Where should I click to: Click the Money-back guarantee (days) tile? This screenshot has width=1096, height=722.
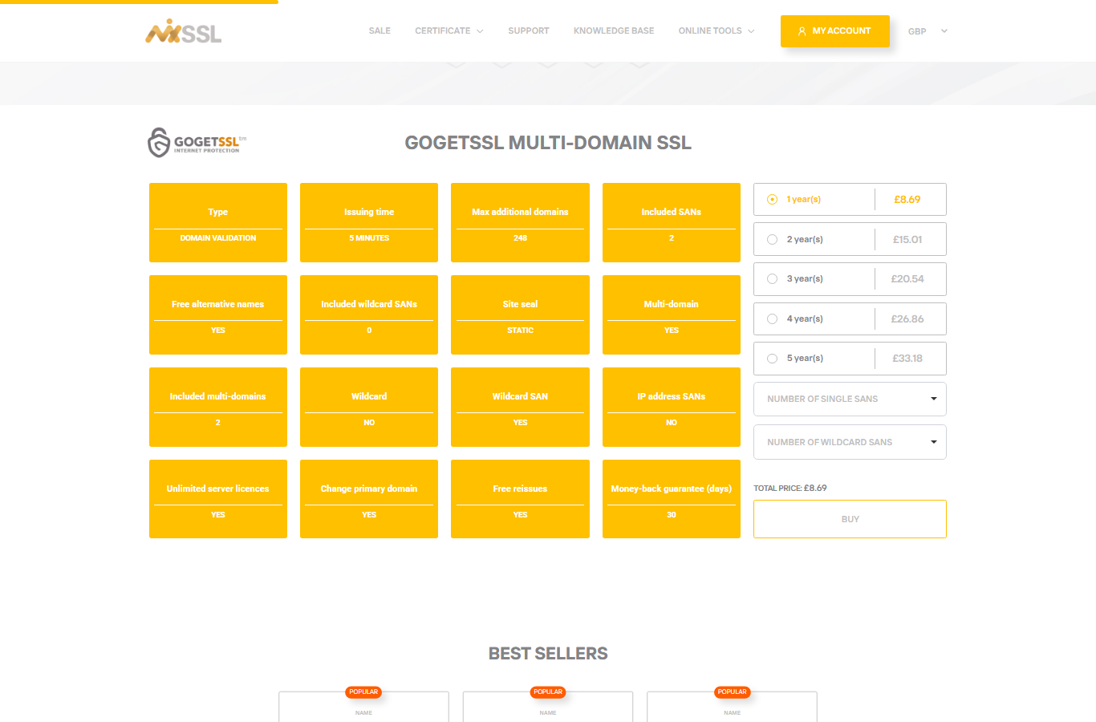[672, 499]
